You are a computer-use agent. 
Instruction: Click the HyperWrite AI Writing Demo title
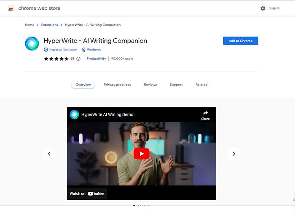point(107,114)
